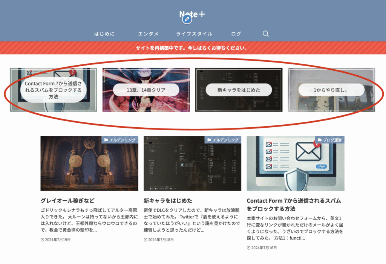This screenshot has width=386, height=264.
Task: Open the search magnifier icon in navigation
Action: coord(265,34)
